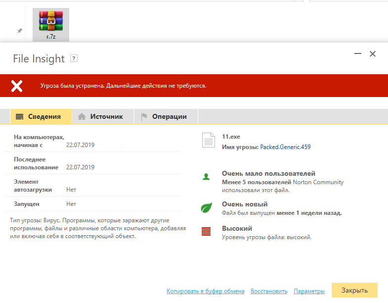The width and height of the screenshot is (388, 303).
Task: Click the document icon next to 11.exe
Action: 209,140
